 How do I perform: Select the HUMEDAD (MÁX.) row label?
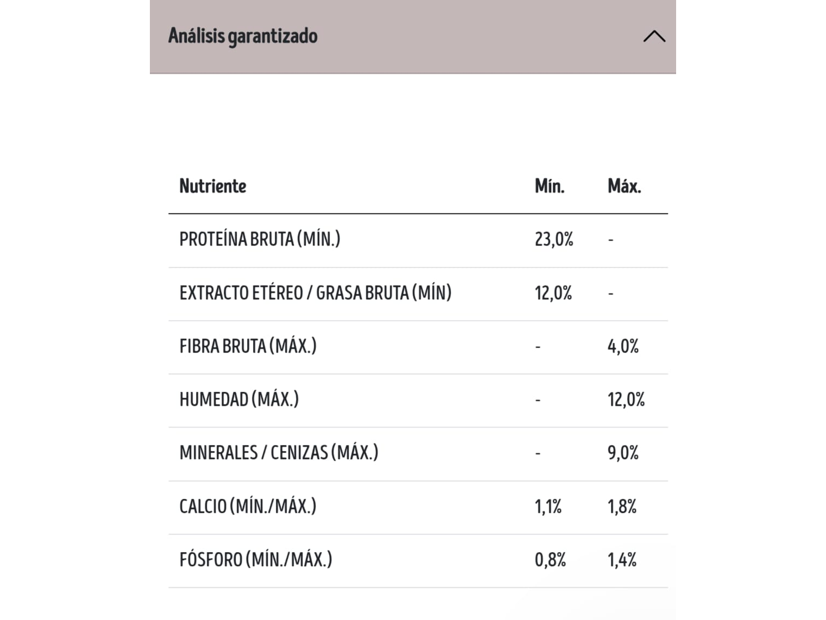pyautogui.click(x=239, y=399)
